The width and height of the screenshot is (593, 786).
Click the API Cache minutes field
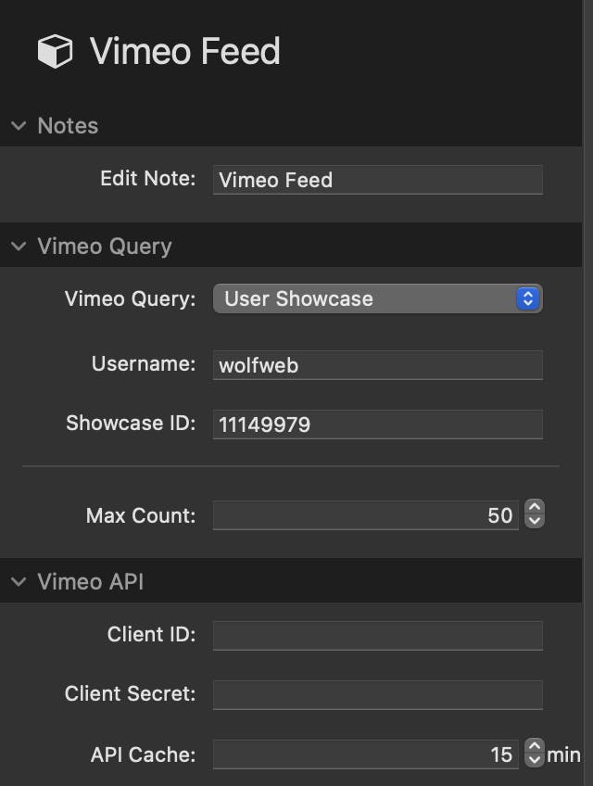coord(366,754)
